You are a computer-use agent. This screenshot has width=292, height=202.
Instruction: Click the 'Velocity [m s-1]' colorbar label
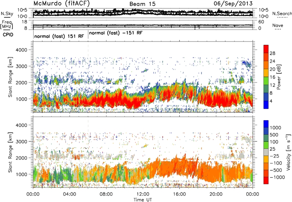tap(288, 152)
